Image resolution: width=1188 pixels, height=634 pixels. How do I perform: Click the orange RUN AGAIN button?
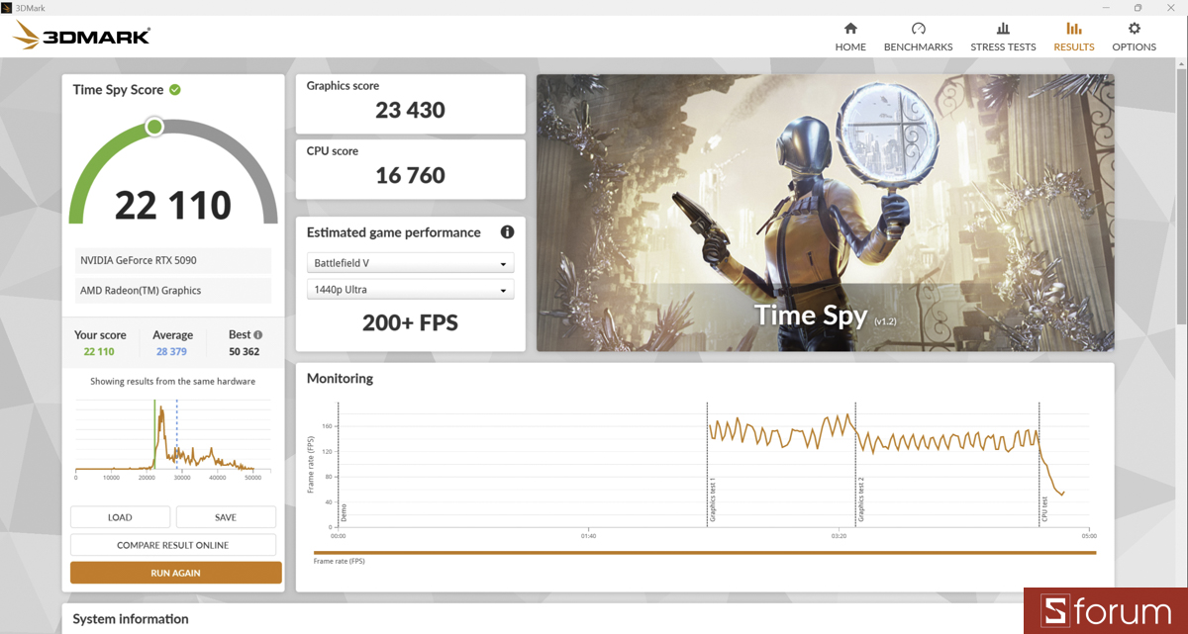tap(176, 573)
